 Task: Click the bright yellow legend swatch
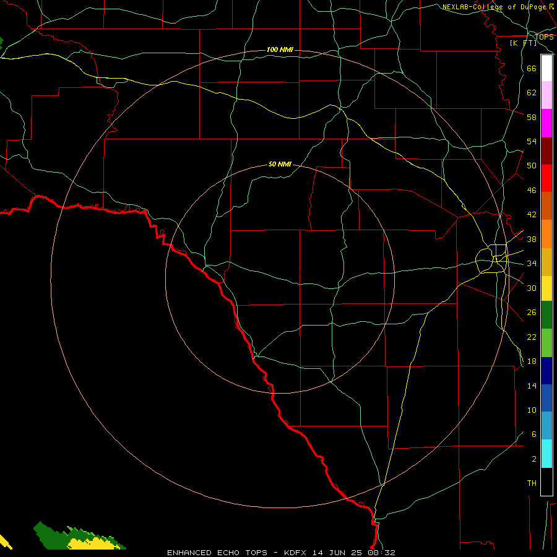click(546, 288)
